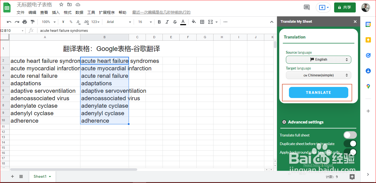Viewport: 376px width, 183px height.
Task: Open the merge cells options arrow
Action: point(217,22)
